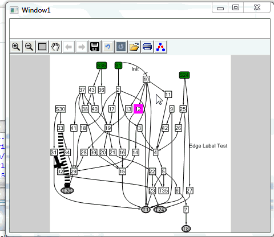
Task: Click the 'Edge Label Test' edge label
Action: click(x=208, y=146)
